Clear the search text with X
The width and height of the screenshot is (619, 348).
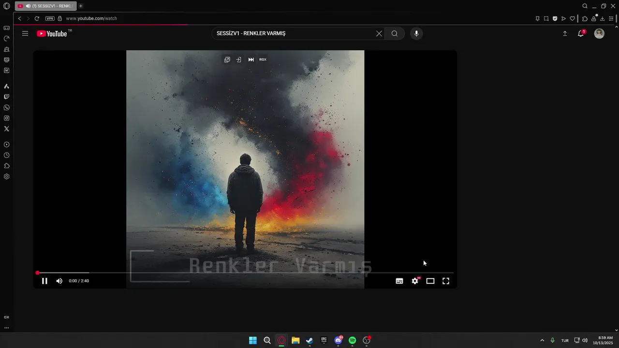(379, 33)
